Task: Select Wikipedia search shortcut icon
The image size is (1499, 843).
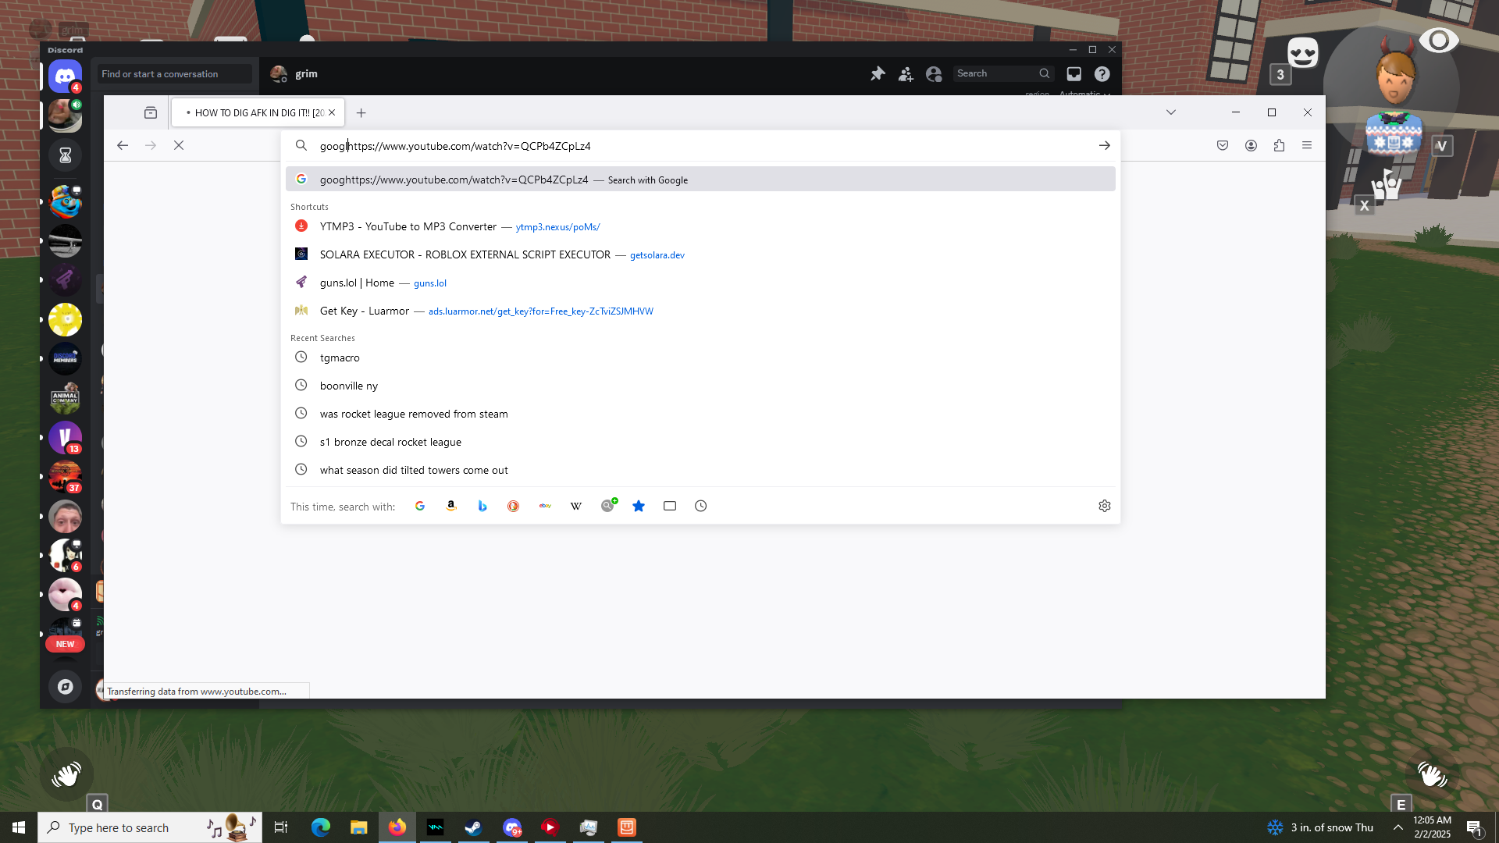Action: (x=576, y=506)
